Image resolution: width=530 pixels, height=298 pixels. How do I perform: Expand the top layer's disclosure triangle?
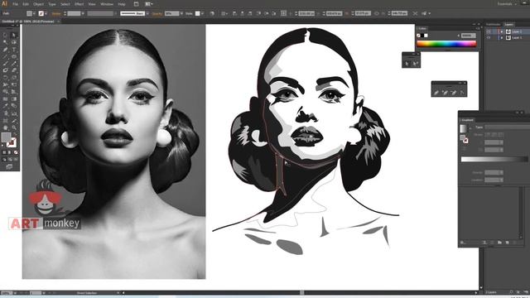[502, 31]
